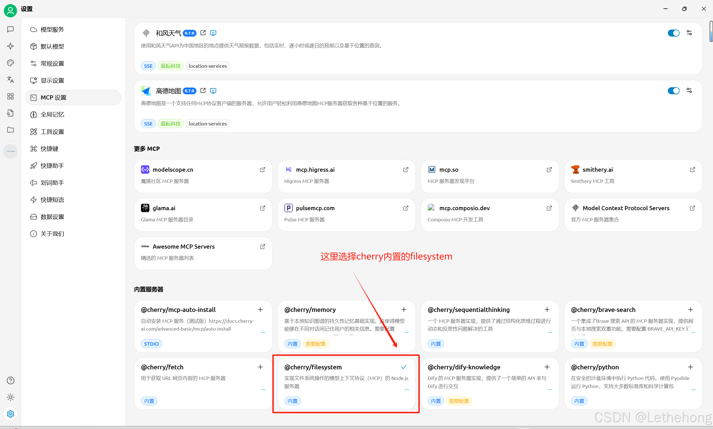Click the settings gear icon in sidebar
Image resolution: width=713 pixels, height=429 pixels.
point(10,414)
